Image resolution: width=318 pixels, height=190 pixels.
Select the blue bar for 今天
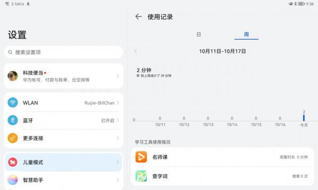click(x=304, y=118)
